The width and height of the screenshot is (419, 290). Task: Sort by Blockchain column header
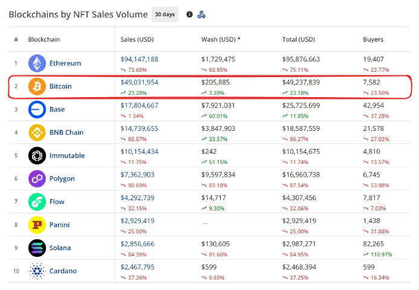(44, 39)
